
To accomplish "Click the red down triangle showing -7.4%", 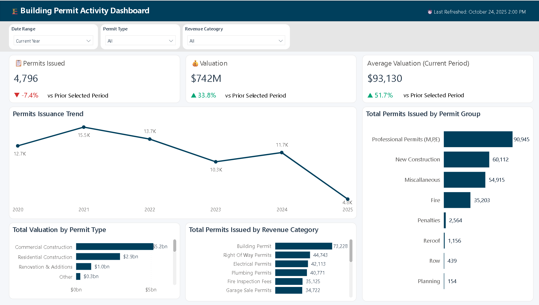I will pyautogui.click(x=17, y=95).
